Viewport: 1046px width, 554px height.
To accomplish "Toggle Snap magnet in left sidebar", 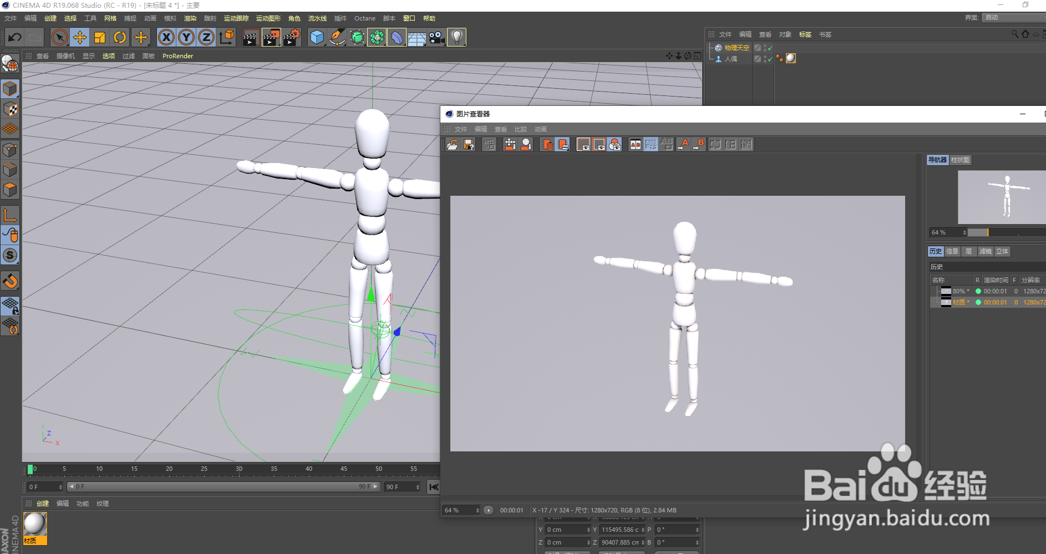I will [x=10, y=281].
